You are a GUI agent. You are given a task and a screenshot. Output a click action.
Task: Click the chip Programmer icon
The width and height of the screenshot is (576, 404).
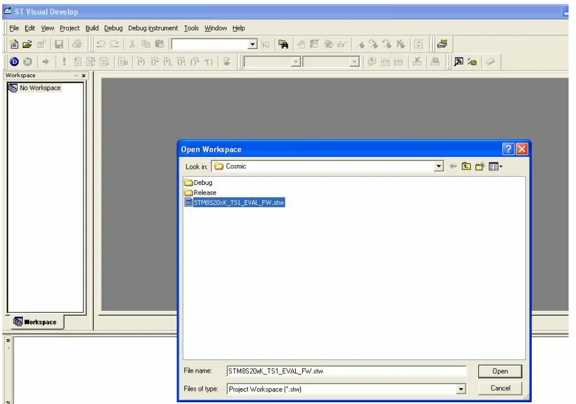[490, 62]
